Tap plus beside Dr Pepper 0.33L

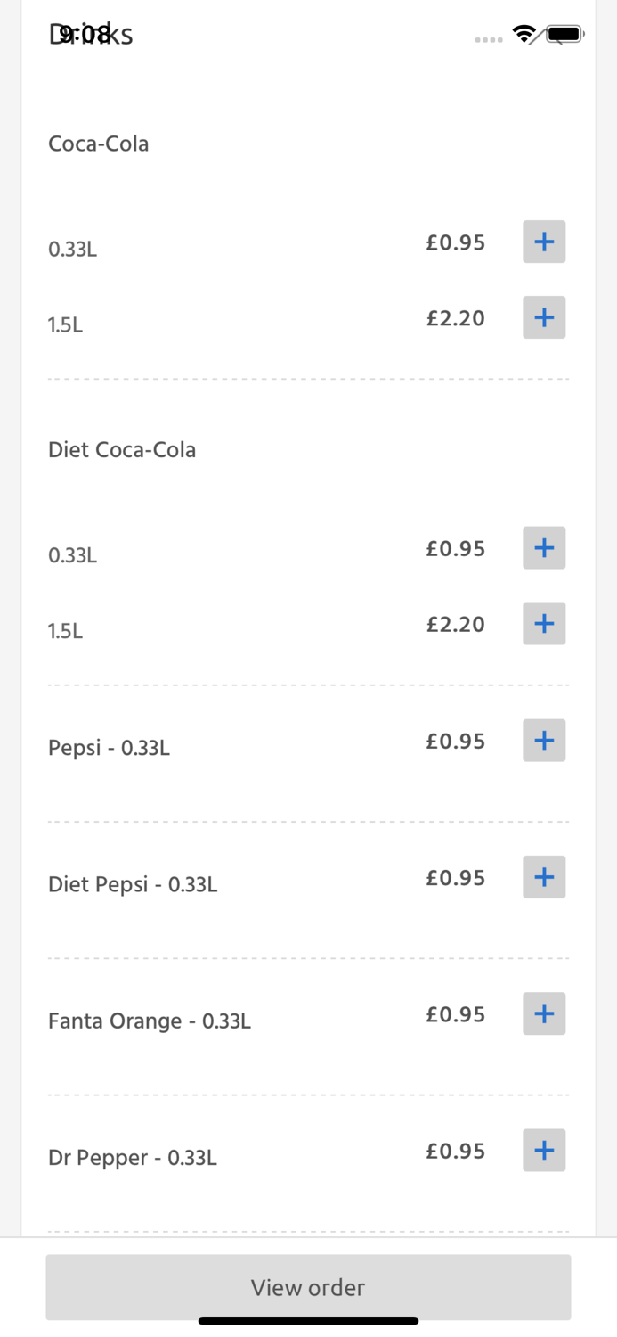tap(544, 1150)
